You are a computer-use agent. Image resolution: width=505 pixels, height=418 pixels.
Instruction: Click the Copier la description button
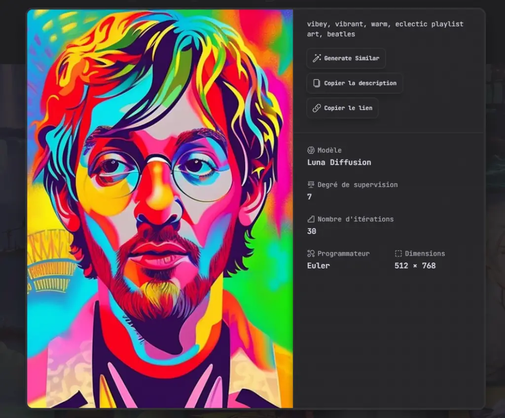click(355, 83)
